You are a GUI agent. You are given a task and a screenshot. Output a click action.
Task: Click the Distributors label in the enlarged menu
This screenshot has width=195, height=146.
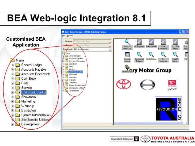(29, 110)
